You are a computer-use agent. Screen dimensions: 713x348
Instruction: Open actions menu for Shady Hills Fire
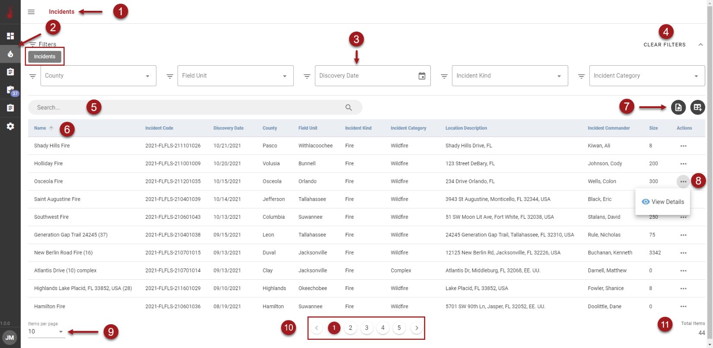[x=683, y=146]
